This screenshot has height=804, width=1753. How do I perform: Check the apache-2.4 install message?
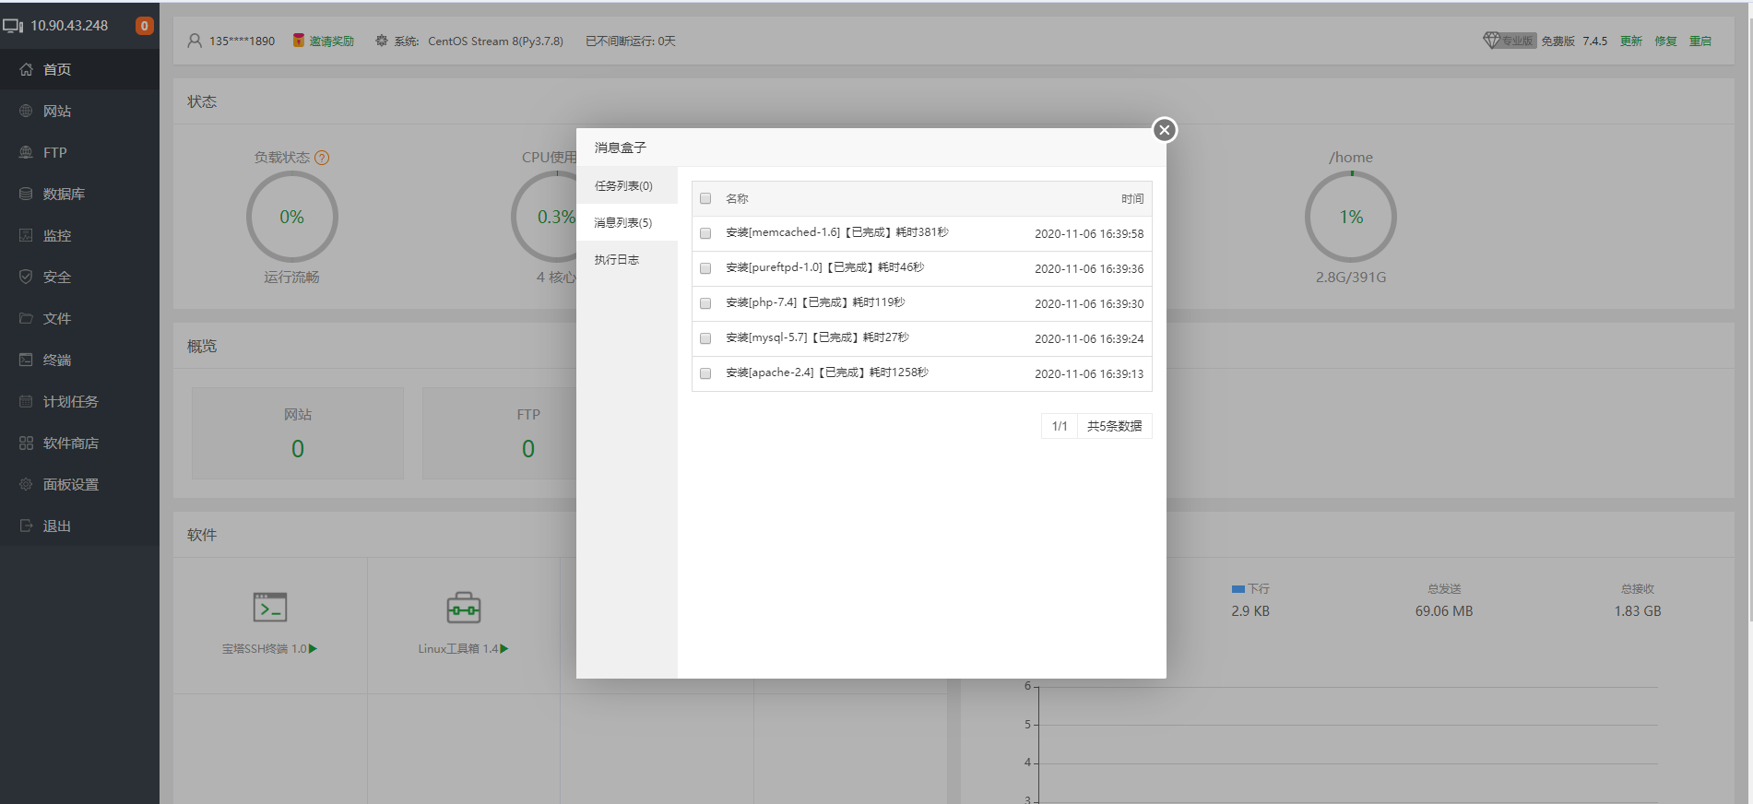pos(705,373)
